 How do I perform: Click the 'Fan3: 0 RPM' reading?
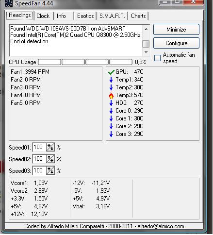(26, 87)
